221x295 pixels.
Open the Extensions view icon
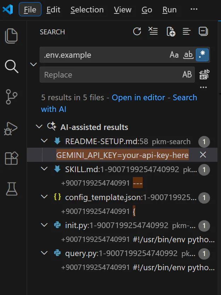click(11, 158)
